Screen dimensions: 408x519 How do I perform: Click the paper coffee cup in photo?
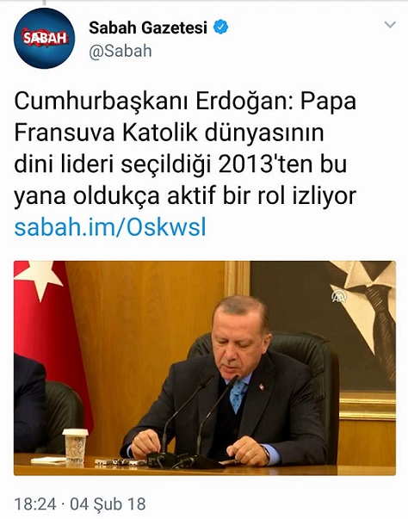click(x=75, y=446)
